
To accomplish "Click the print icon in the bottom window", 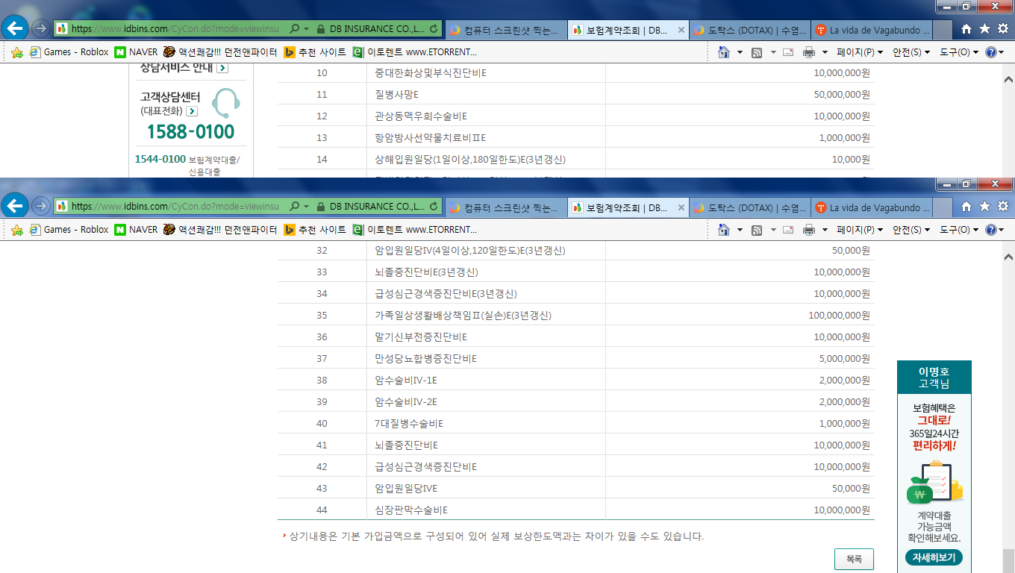I will [809, 230].
